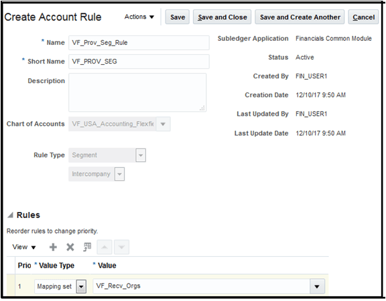386x301 pixels.
Task: Click the Create Account Rule heading
Action: coord(53,17)
